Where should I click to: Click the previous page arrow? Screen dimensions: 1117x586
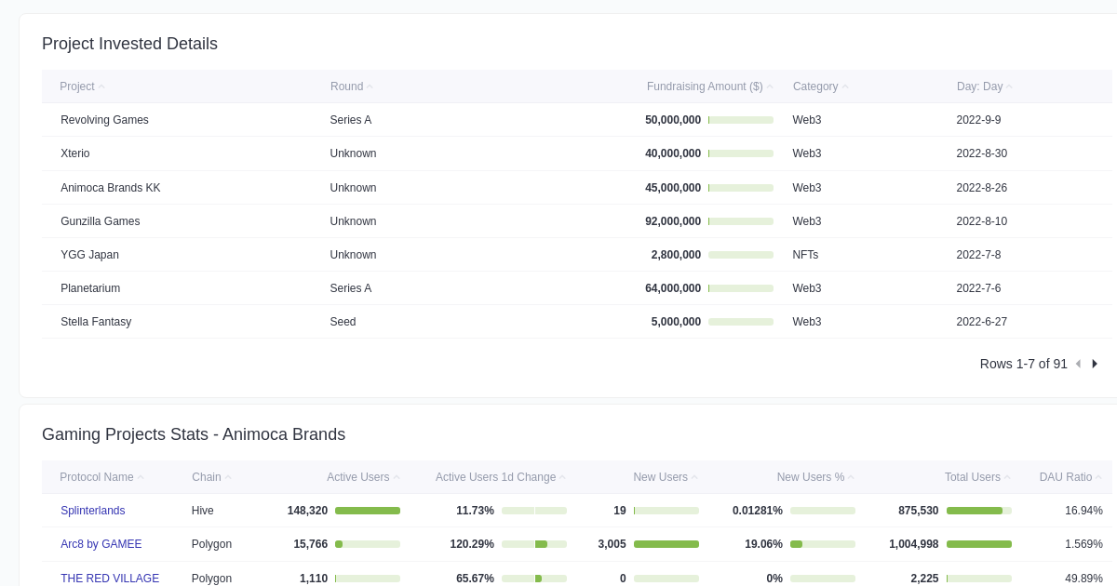click(x=1078, y=364)
